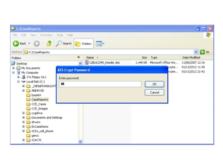This screenshot has height=167, width=223.
Task: Open the Back history dropdown arrow
Action: pyautogui.click(x=29, y=43)
